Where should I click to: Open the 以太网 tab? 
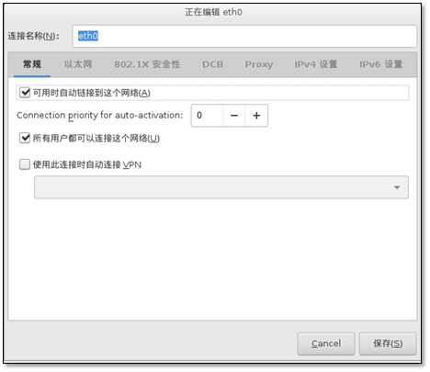(78, 64)
